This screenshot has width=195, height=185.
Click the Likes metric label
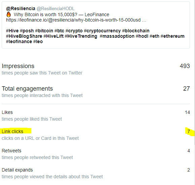click(7, 112)
